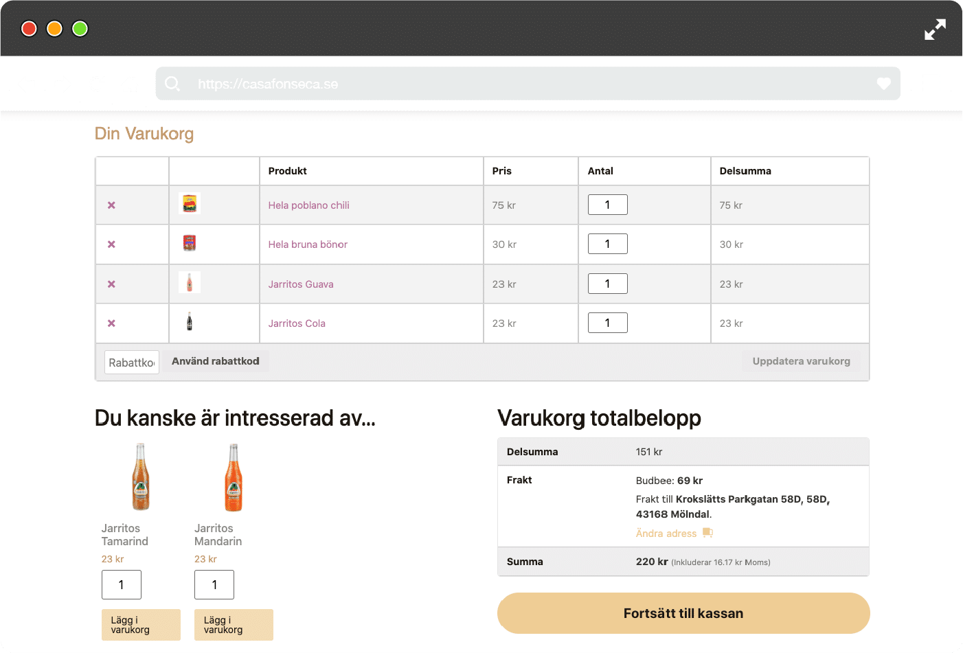Remove Jarritos Guava from cart

(111, 284)
